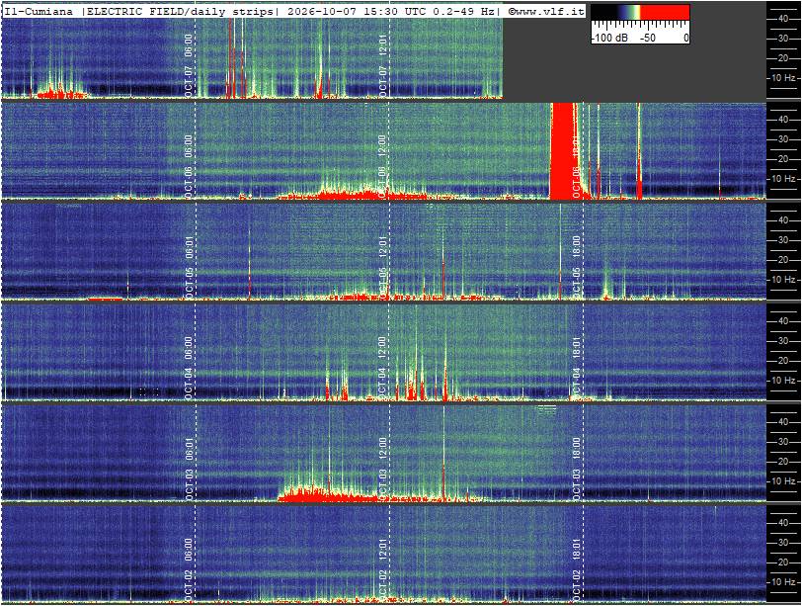Click the dB color scale gradient bar
This screenshot has width=802, height=606.
click(x=640, y=12)
